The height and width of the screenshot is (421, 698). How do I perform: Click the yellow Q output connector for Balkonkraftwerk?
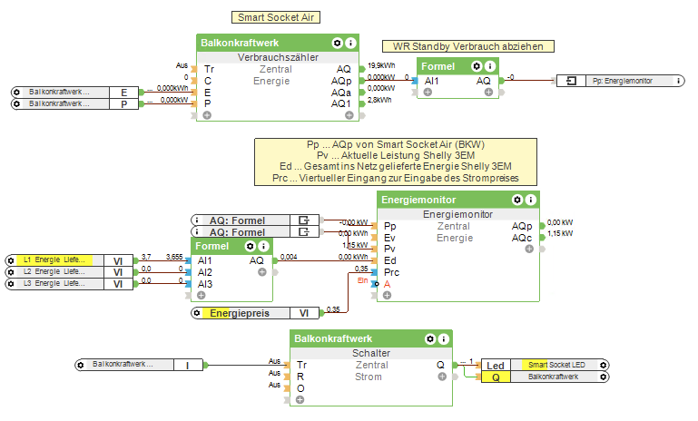[496, 377]
